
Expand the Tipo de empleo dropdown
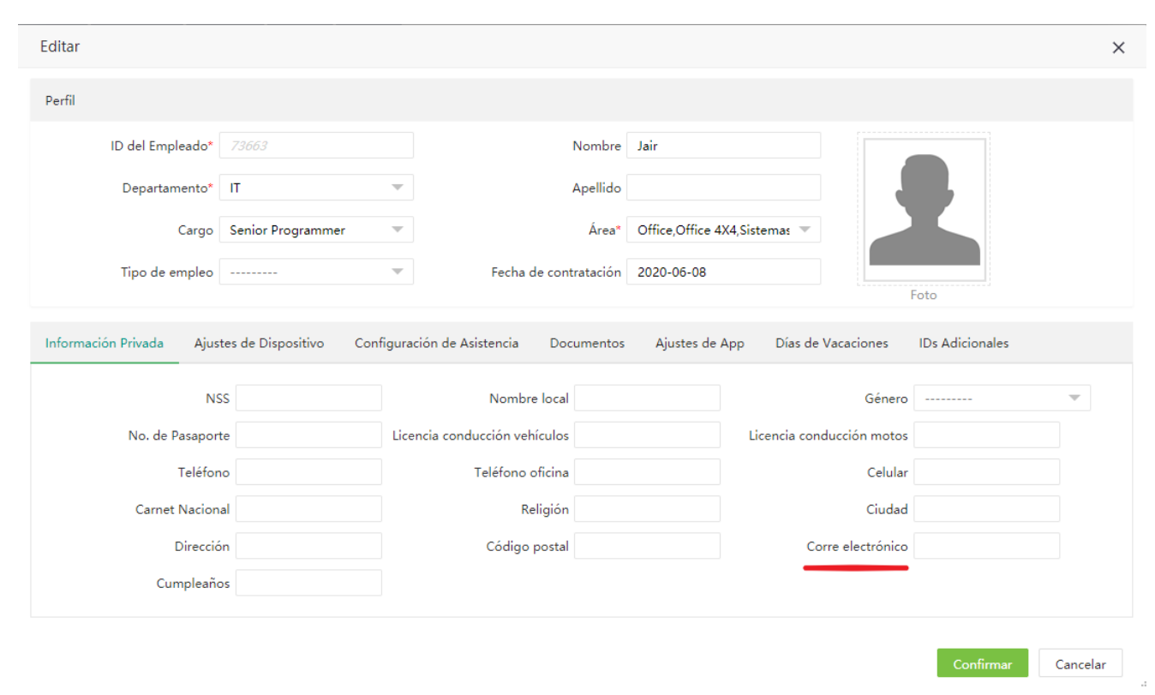[316, 272]
